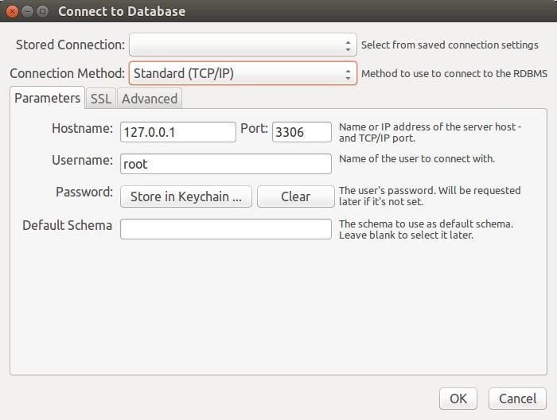The height and width of the screenshot is (420, 557).
Task: Open the Advanced tab
Action: pos(150,99)
